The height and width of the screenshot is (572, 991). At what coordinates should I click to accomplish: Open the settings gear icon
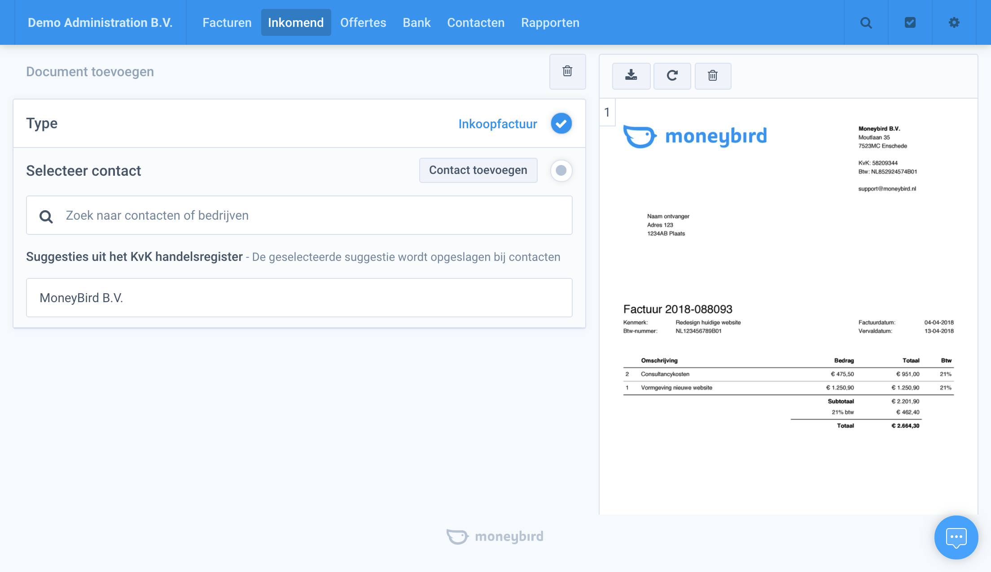coord(954,22)
